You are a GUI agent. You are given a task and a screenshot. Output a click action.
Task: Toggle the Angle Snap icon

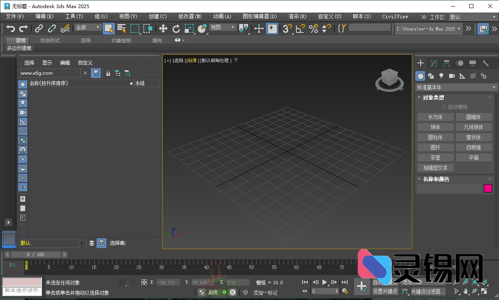300,28
